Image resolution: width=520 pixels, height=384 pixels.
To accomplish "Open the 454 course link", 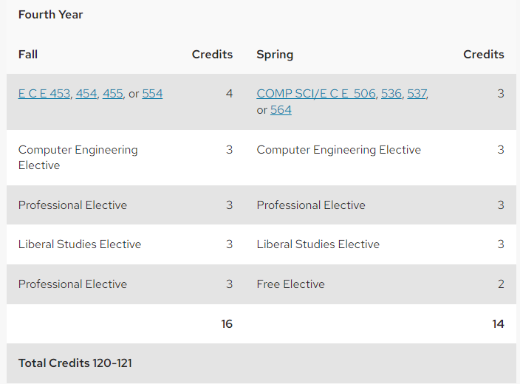I will 86,94.
